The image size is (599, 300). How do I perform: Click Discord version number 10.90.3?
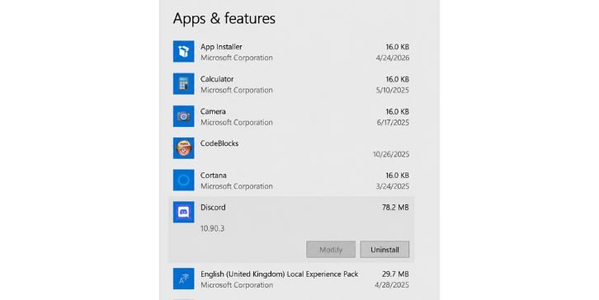coord(212,228)
